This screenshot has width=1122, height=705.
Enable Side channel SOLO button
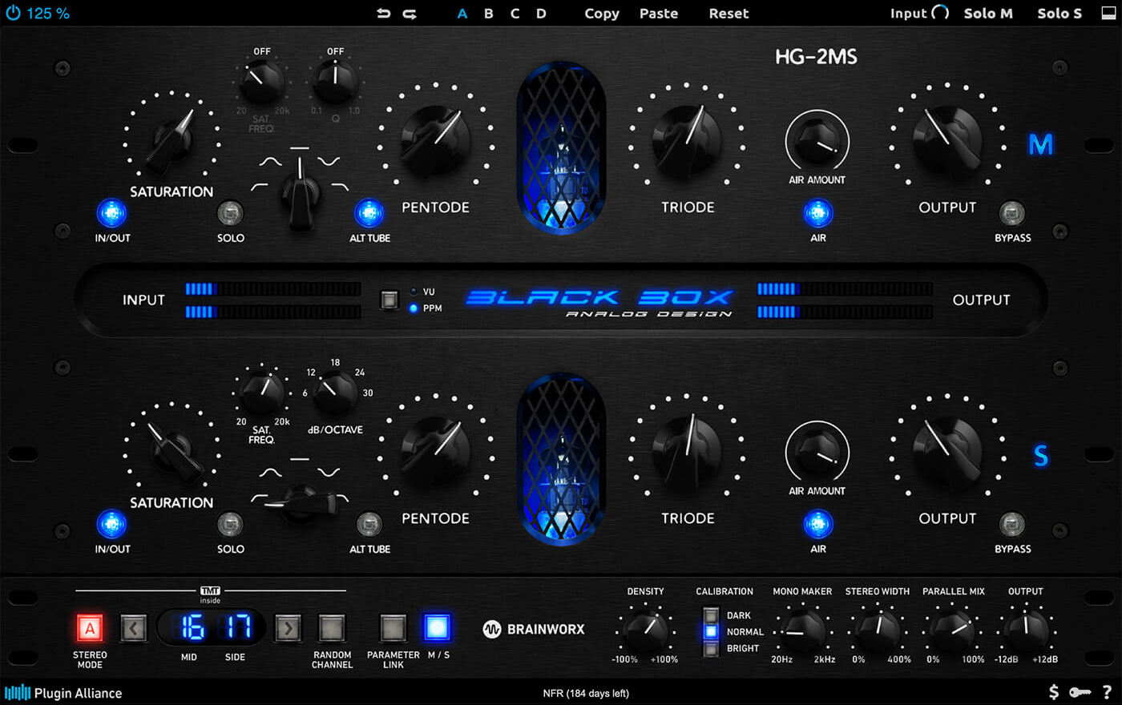(x=230, y=524)
